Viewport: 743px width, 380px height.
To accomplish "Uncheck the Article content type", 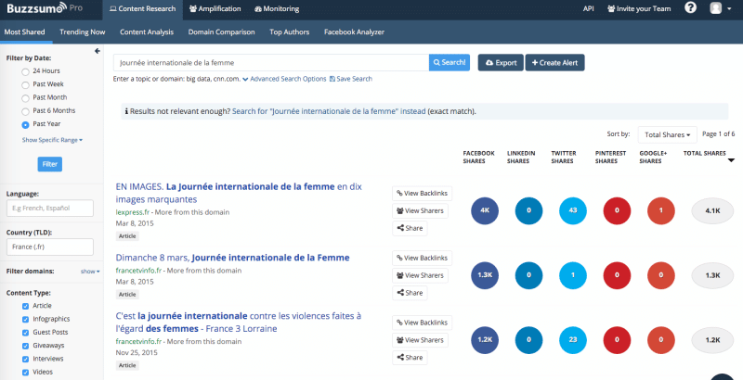I will (26, 306).
